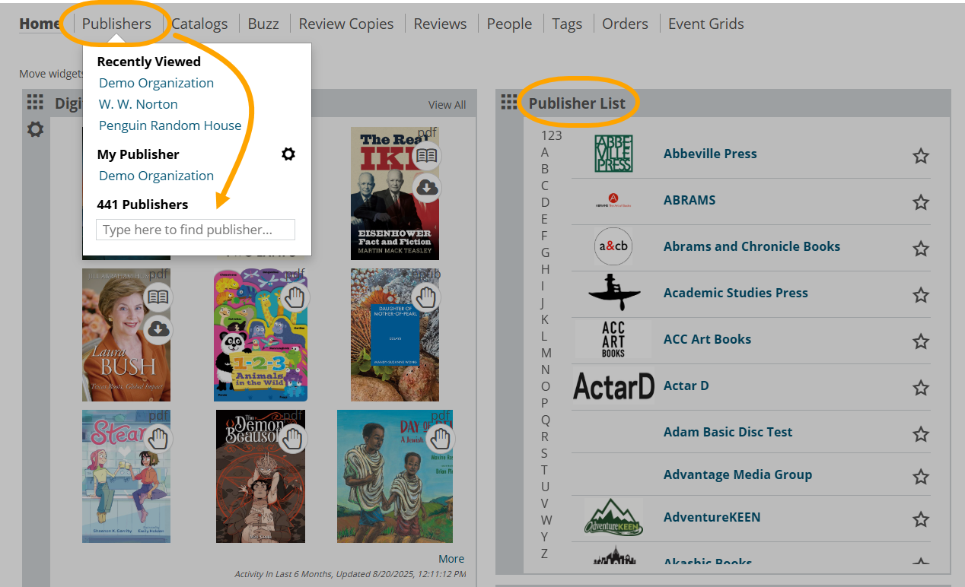Open the Laura Bush book cover
The image size is (965, 587).
pyautogui.click(x=126, y=335)
